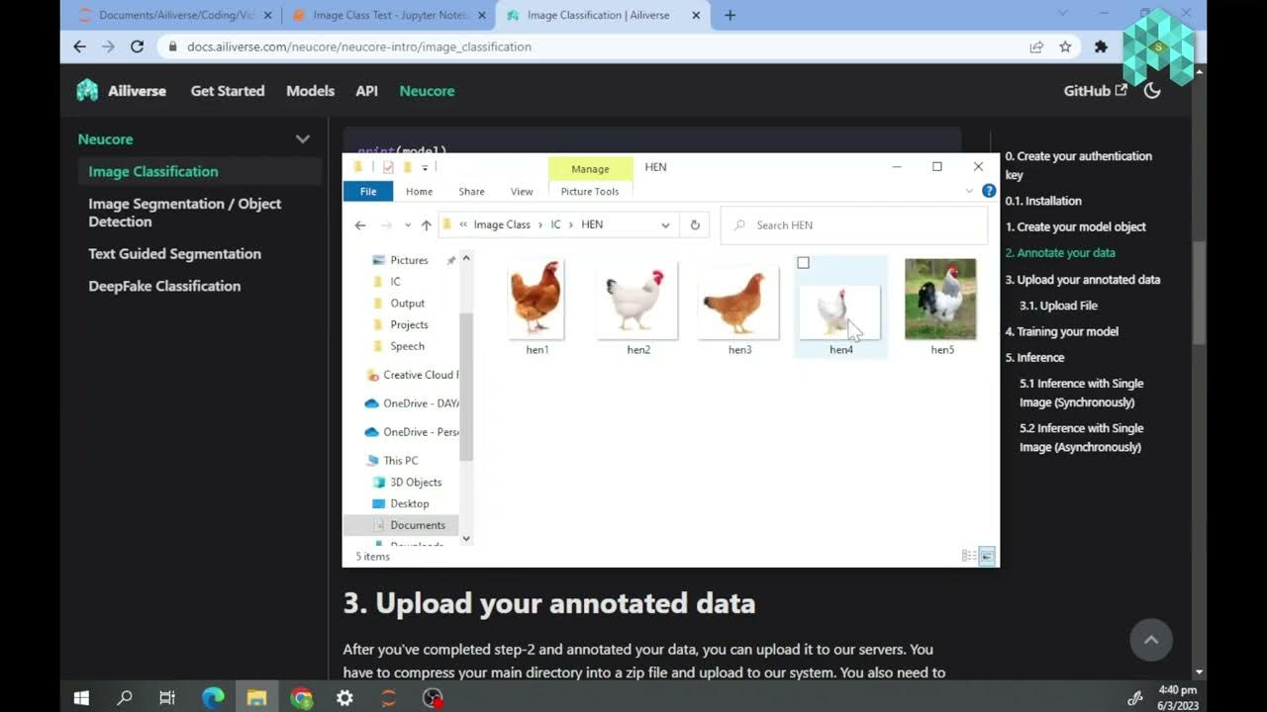This screenshot has height=712, width=1267.
Task: Open Microsoft Edge from taskbar
Action: 213,698
